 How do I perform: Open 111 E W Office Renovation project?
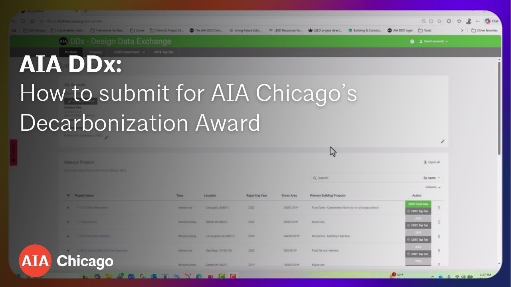pyautogui.click(x=92, y=208)
